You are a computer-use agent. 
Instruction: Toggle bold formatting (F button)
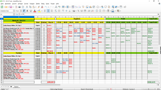pos(24,11)
